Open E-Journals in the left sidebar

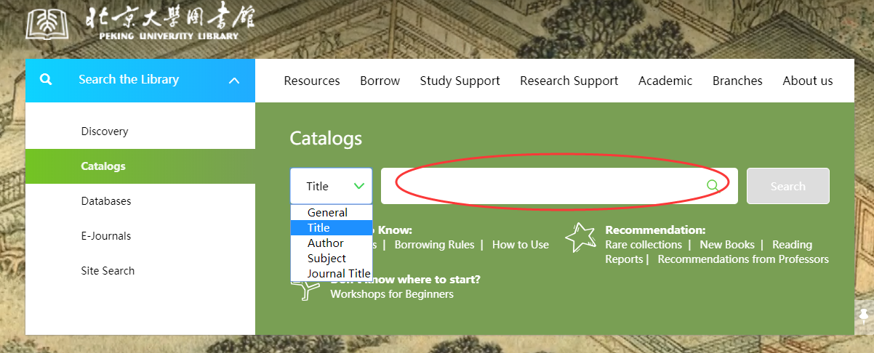click(140, 236)
